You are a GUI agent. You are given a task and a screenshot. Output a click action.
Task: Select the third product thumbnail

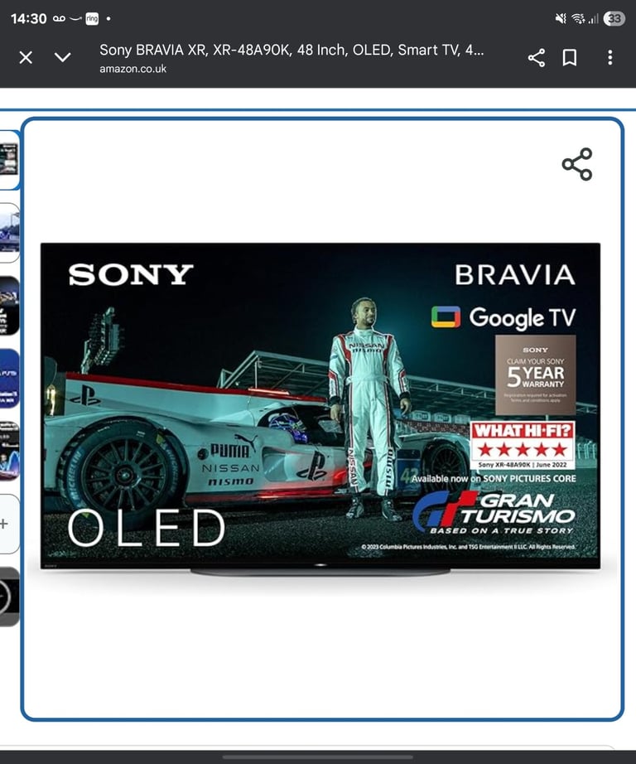(x=9, y=306)
